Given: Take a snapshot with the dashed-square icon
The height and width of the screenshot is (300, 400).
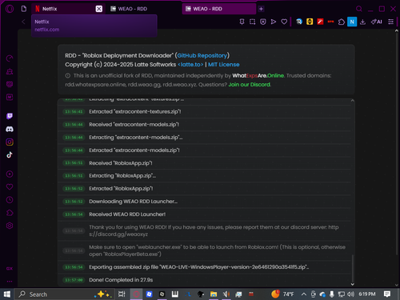Looking at the screenshot, I should pos(252,22).
